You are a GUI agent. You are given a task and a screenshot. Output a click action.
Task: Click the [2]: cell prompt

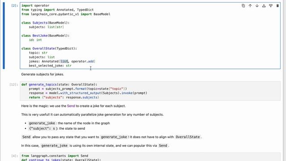(15, 5)
